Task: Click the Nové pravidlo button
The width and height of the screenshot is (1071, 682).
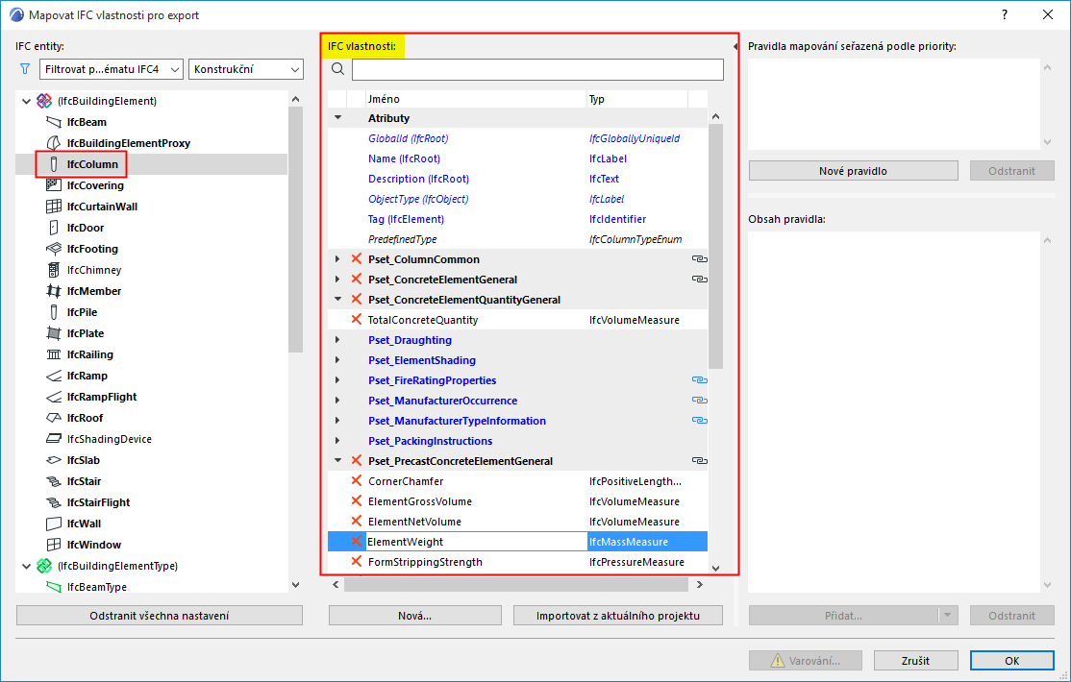Action: click(853, 171)
